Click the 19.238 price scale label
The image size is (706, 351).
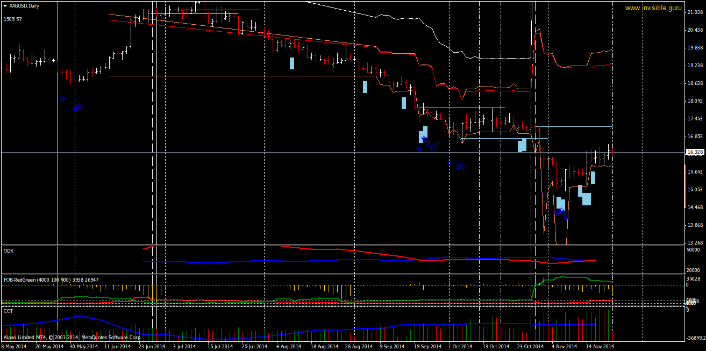(x=695, y=66)
